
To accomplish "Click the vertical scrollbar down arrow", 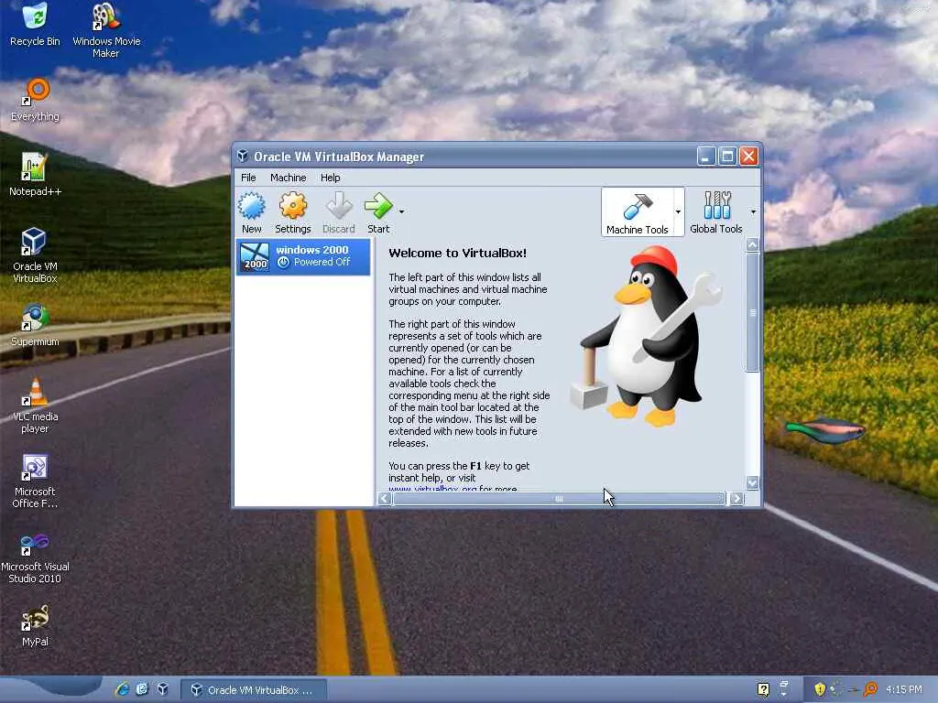I will [753, 482].
